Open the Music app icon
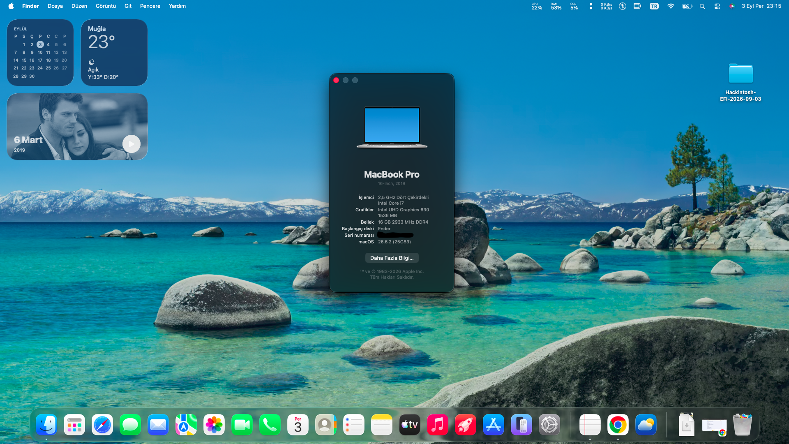Image resolution: width=789 pixels, height=444 pixels. click(438, 425)
